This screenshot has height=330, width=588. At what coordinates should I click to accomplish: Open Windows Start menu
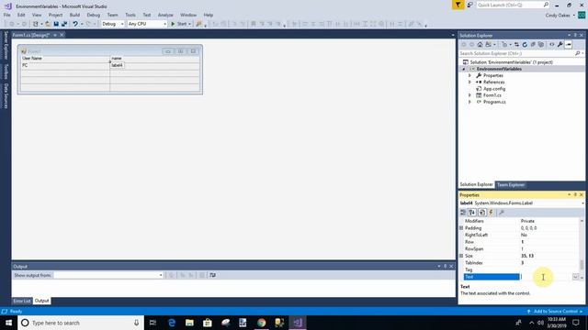8,323
